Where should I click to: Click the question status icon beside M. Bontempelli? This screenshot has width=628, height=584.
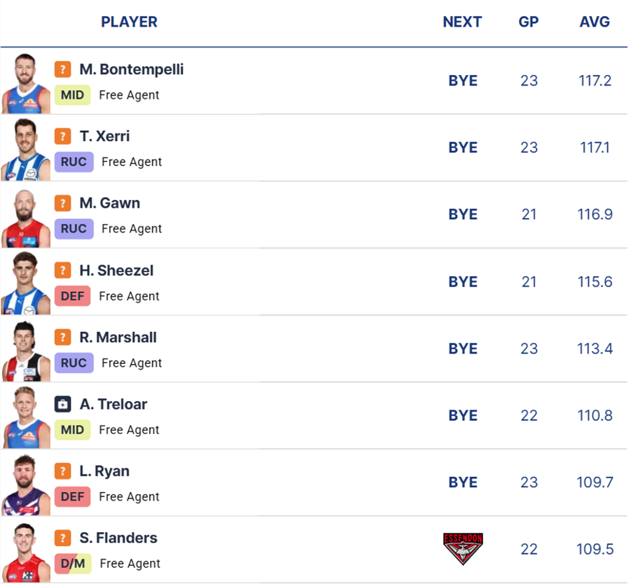62,69
